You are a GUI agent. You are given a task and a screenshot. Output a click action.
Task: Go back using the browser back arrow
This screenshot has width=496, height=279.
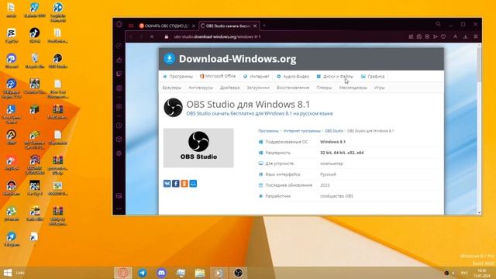point(131,36)
